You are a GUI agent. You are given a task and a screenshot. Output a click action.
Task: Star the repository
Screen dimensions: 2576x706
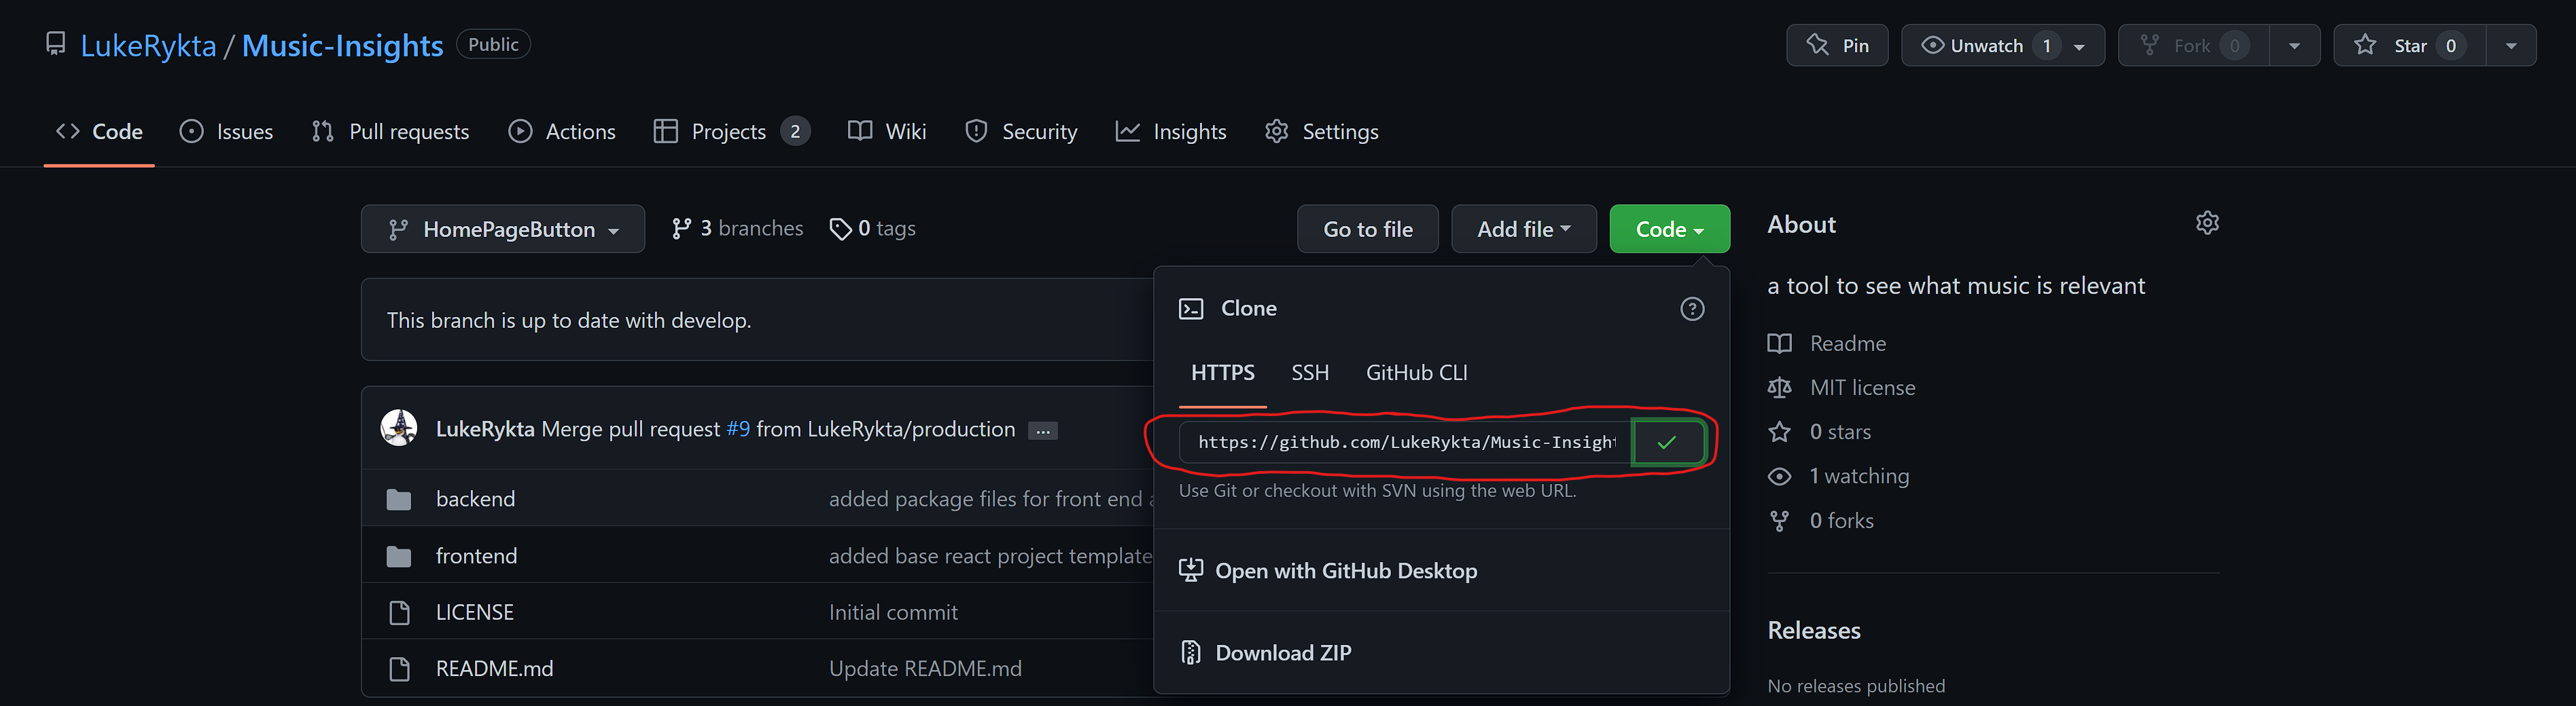pos(2410,45)
